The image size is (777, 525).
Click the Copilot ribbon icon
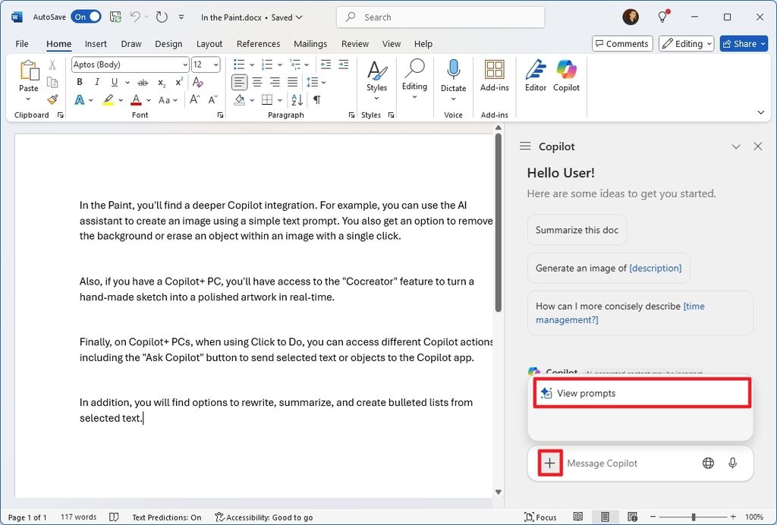(x=566, y=76)
